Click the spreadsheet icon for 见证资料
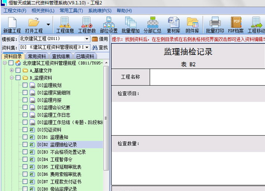Screen dimensions: 265x191 32,130
